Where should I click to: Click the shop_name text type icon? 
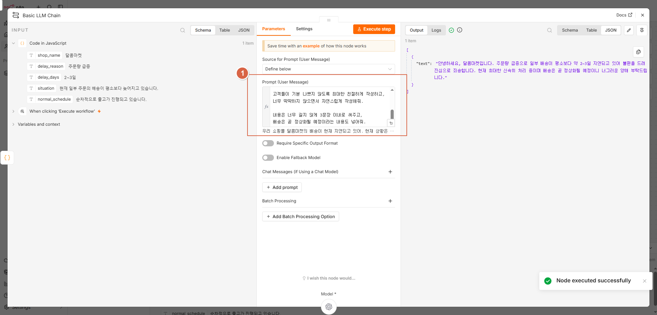(31, 55)
